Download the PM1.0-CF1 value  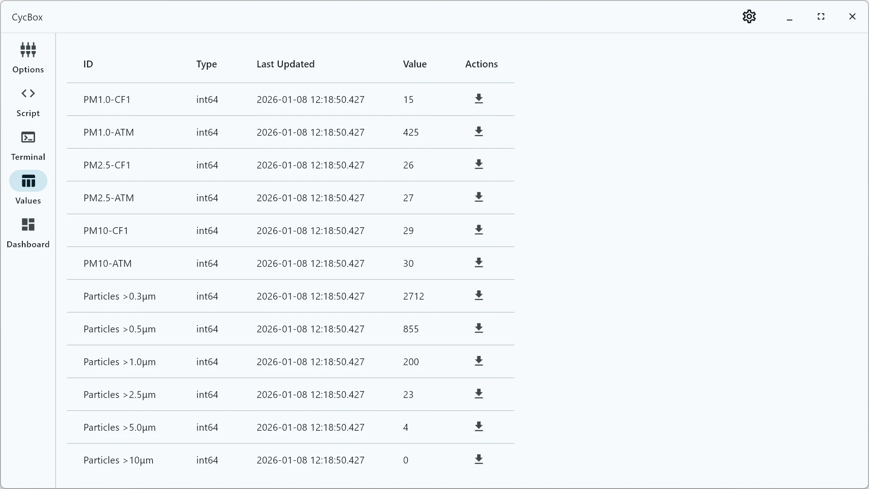(x=478, y=99)
